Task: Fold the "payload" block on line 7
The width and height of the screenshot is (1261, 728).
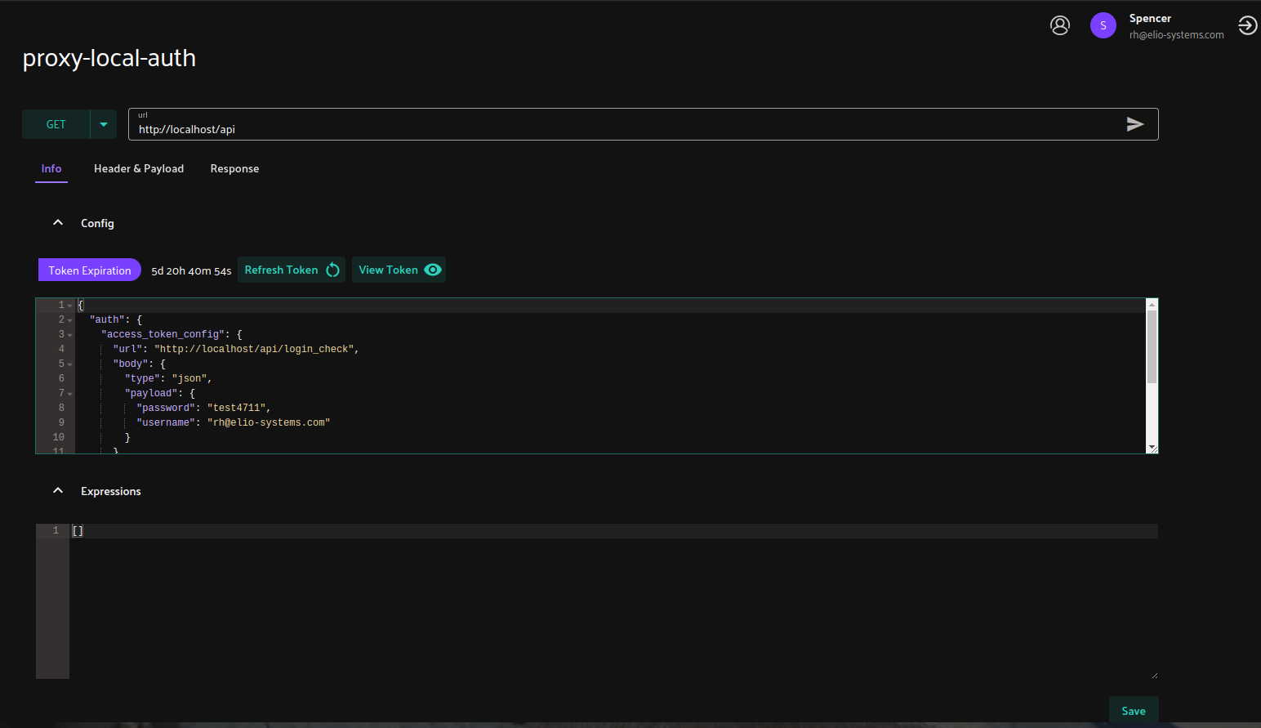Action: [x=70, y=394]
